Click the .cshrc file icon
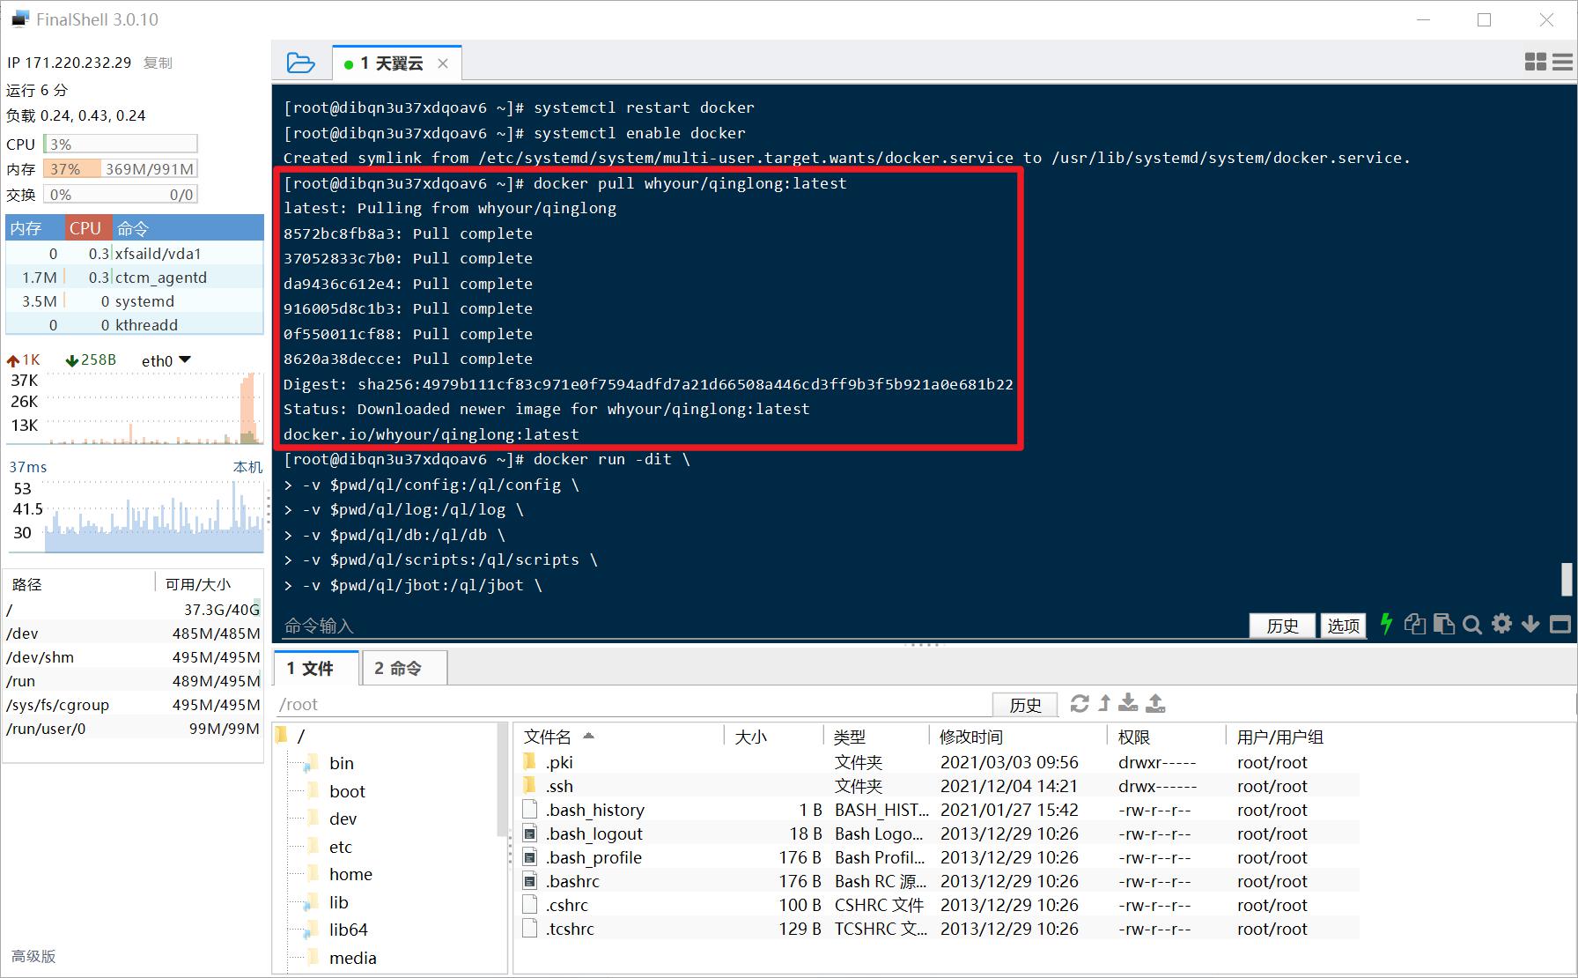Image resolution: width=1578 pixels, height=978 pixels. point(529,904)
